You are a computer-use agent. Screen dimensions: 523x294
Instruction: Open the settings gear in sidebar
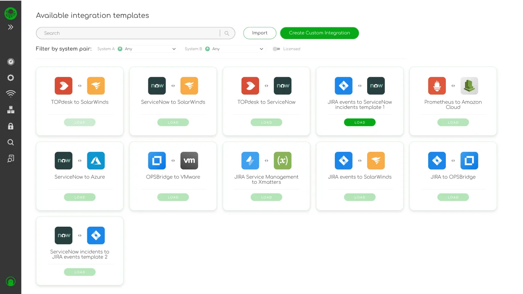coord(10,78)
